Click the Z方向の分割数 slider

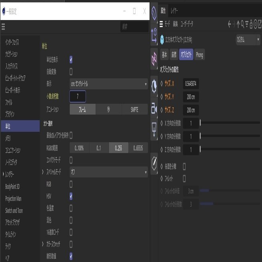pos(230,149)
